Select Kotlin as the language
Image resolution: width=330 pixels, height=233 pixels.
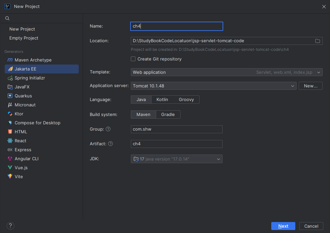click(162, 99)
